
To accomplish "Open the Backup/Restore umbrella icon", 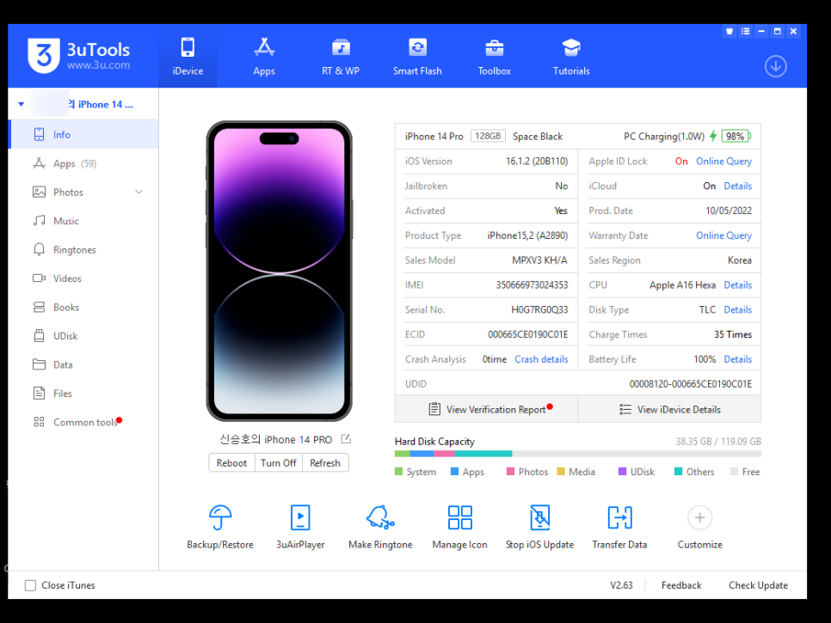I will [220, 517].
